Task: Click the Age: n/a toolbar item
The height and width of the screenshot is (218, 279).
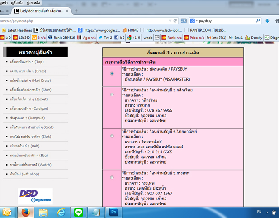Action: point(87,38)
